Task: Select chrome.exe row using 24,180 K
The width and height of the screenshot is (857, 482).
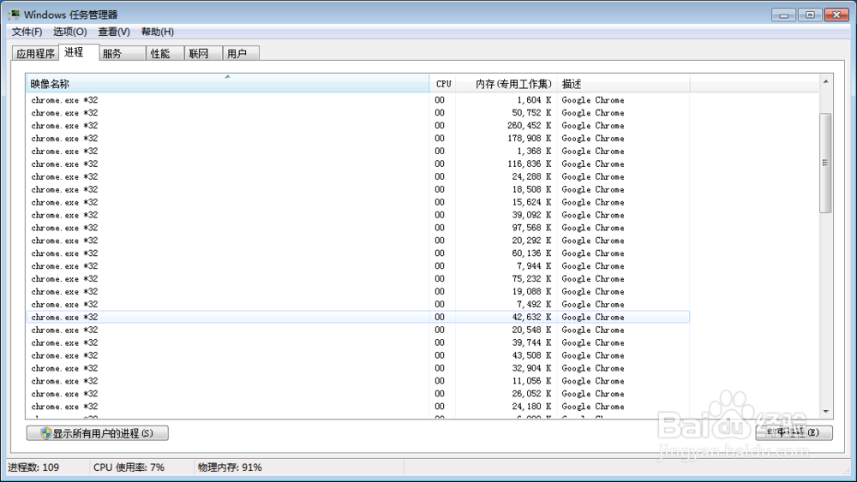Action: [x=357, y=407]
